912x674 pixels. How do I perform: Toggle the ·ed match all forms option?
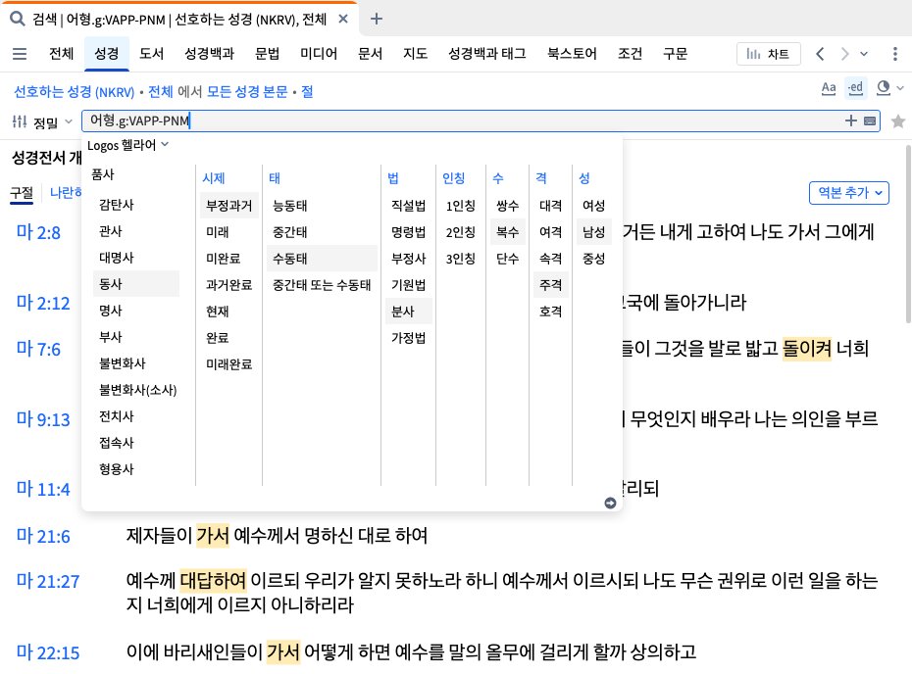(x=855, y=88)
